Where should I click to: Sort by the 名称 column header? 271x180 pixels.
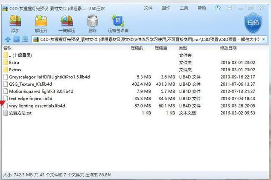tap(7, 48)
